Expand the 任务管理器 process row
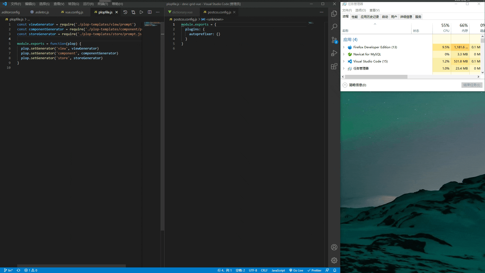 (x=344, y=69)
